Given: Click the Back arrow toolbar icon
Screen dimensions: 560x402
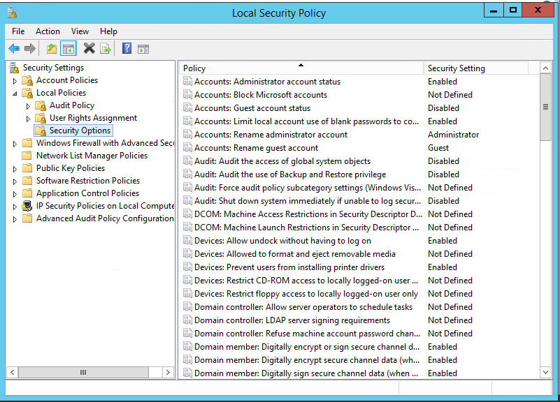Looking at the screenshot, I should coord(14,48).
